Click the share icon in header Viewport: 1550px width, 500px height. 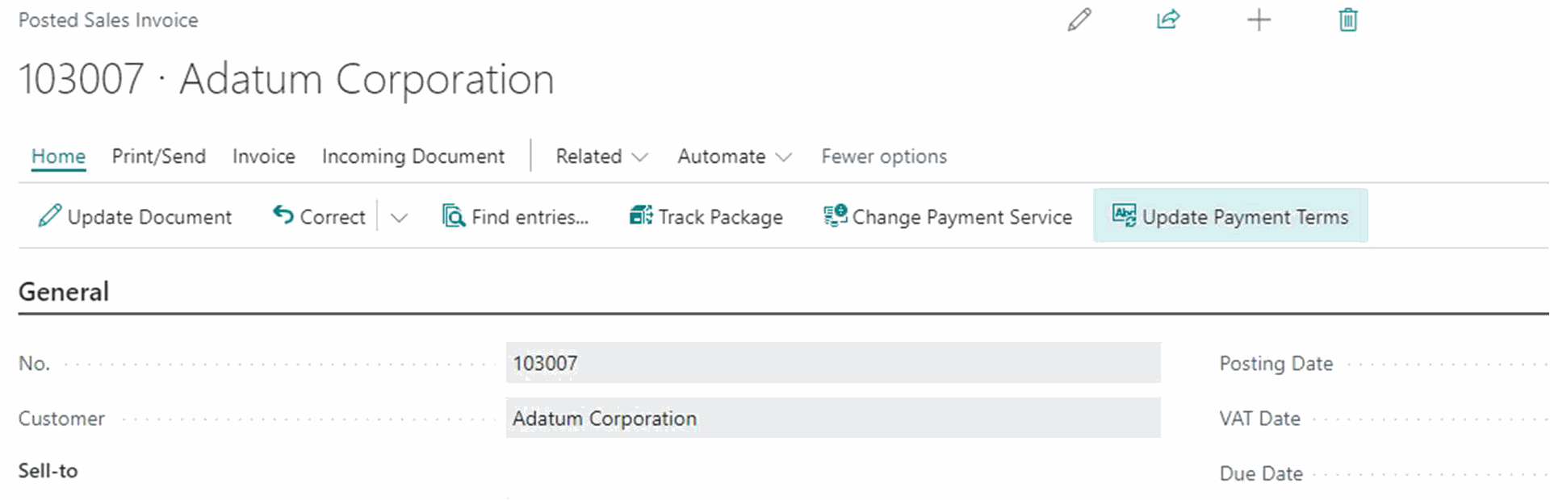pyautogui.click(x=1168, y=19)
